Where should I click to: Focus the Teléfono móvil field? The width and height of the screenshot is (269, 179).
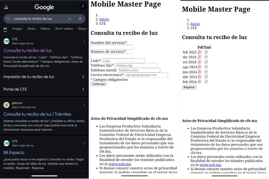click(138, 70)
